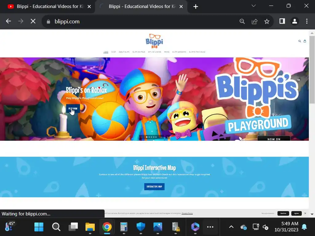Select the first slideshow dot indicator
315x236 pixels.
[147, 137]
